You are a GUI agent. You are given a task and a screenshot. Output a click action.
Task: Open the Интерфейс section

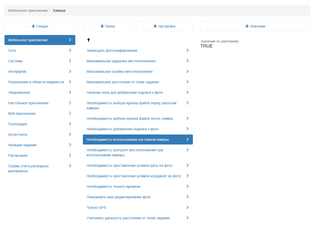pyautogui.click(x=18, y=71)
